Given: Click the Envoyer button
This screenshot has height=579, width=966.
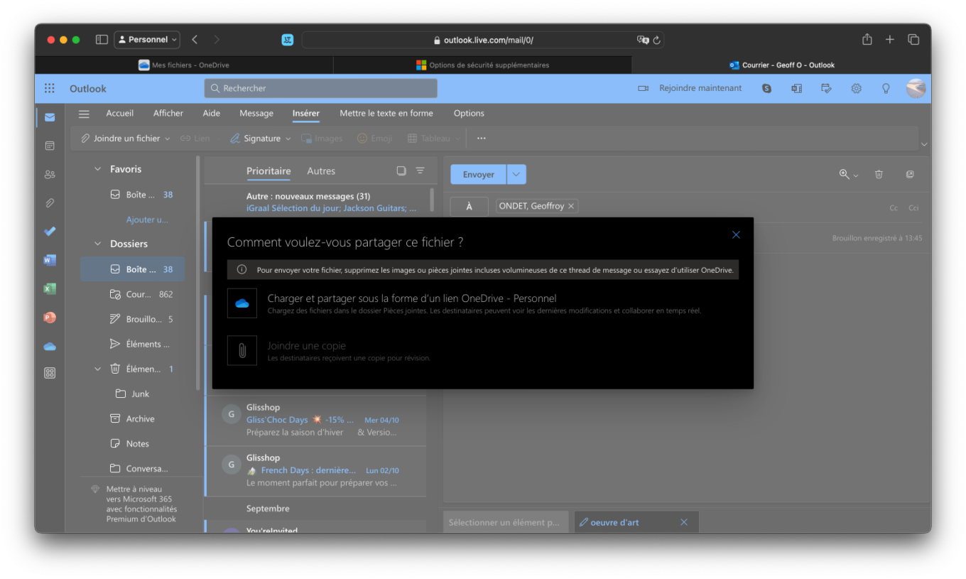Looking at the screenshot, I should coord(478,174).
